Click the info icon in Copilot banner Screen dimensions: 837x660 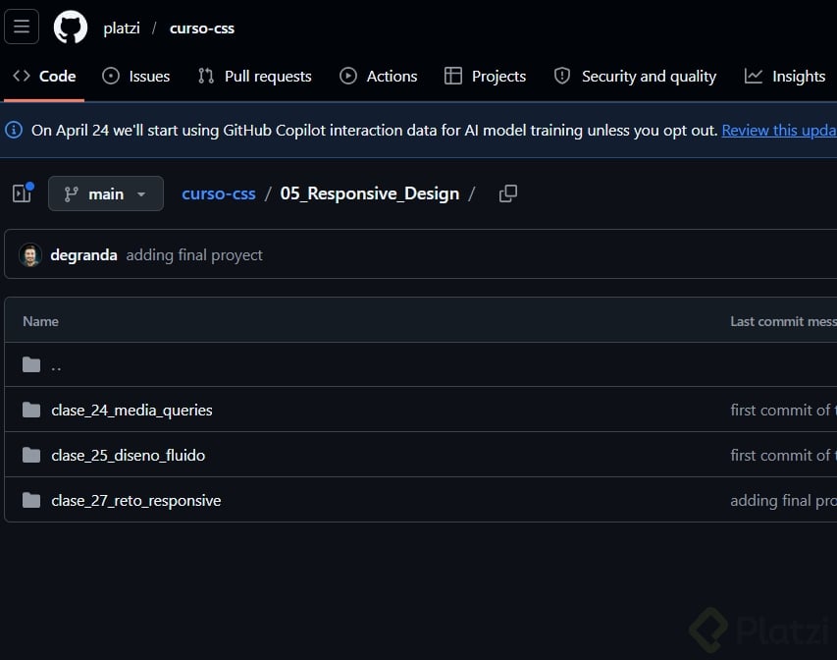click(14, 130)
